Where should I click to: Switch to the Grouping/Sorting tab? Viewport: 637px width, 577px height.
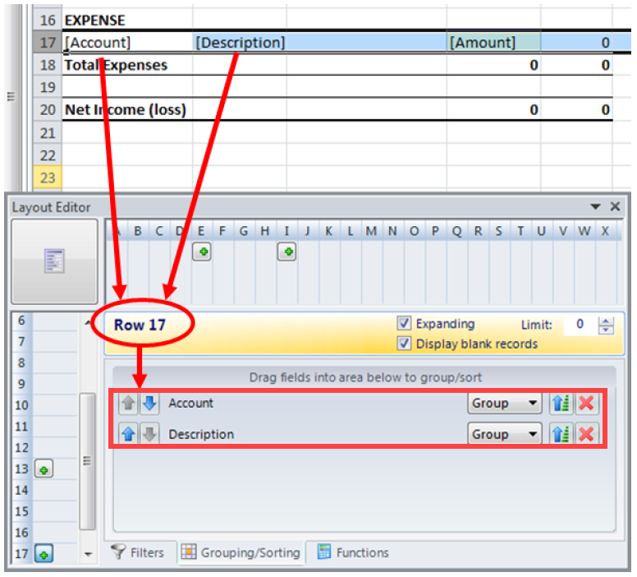pyautogui.click(x=241, y=552)
